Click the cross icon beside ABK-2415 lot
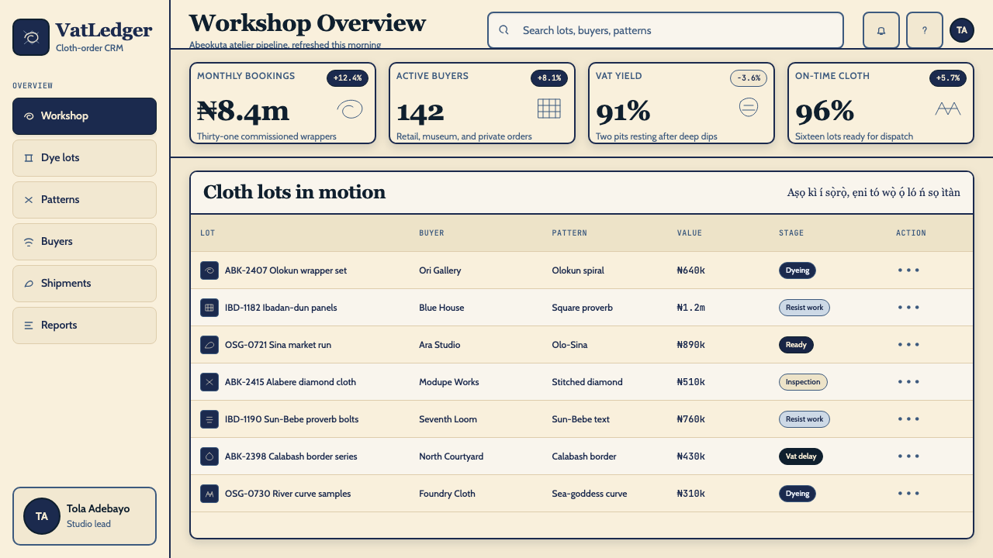The height and width of the screenshot is (558, 993). 209,382
